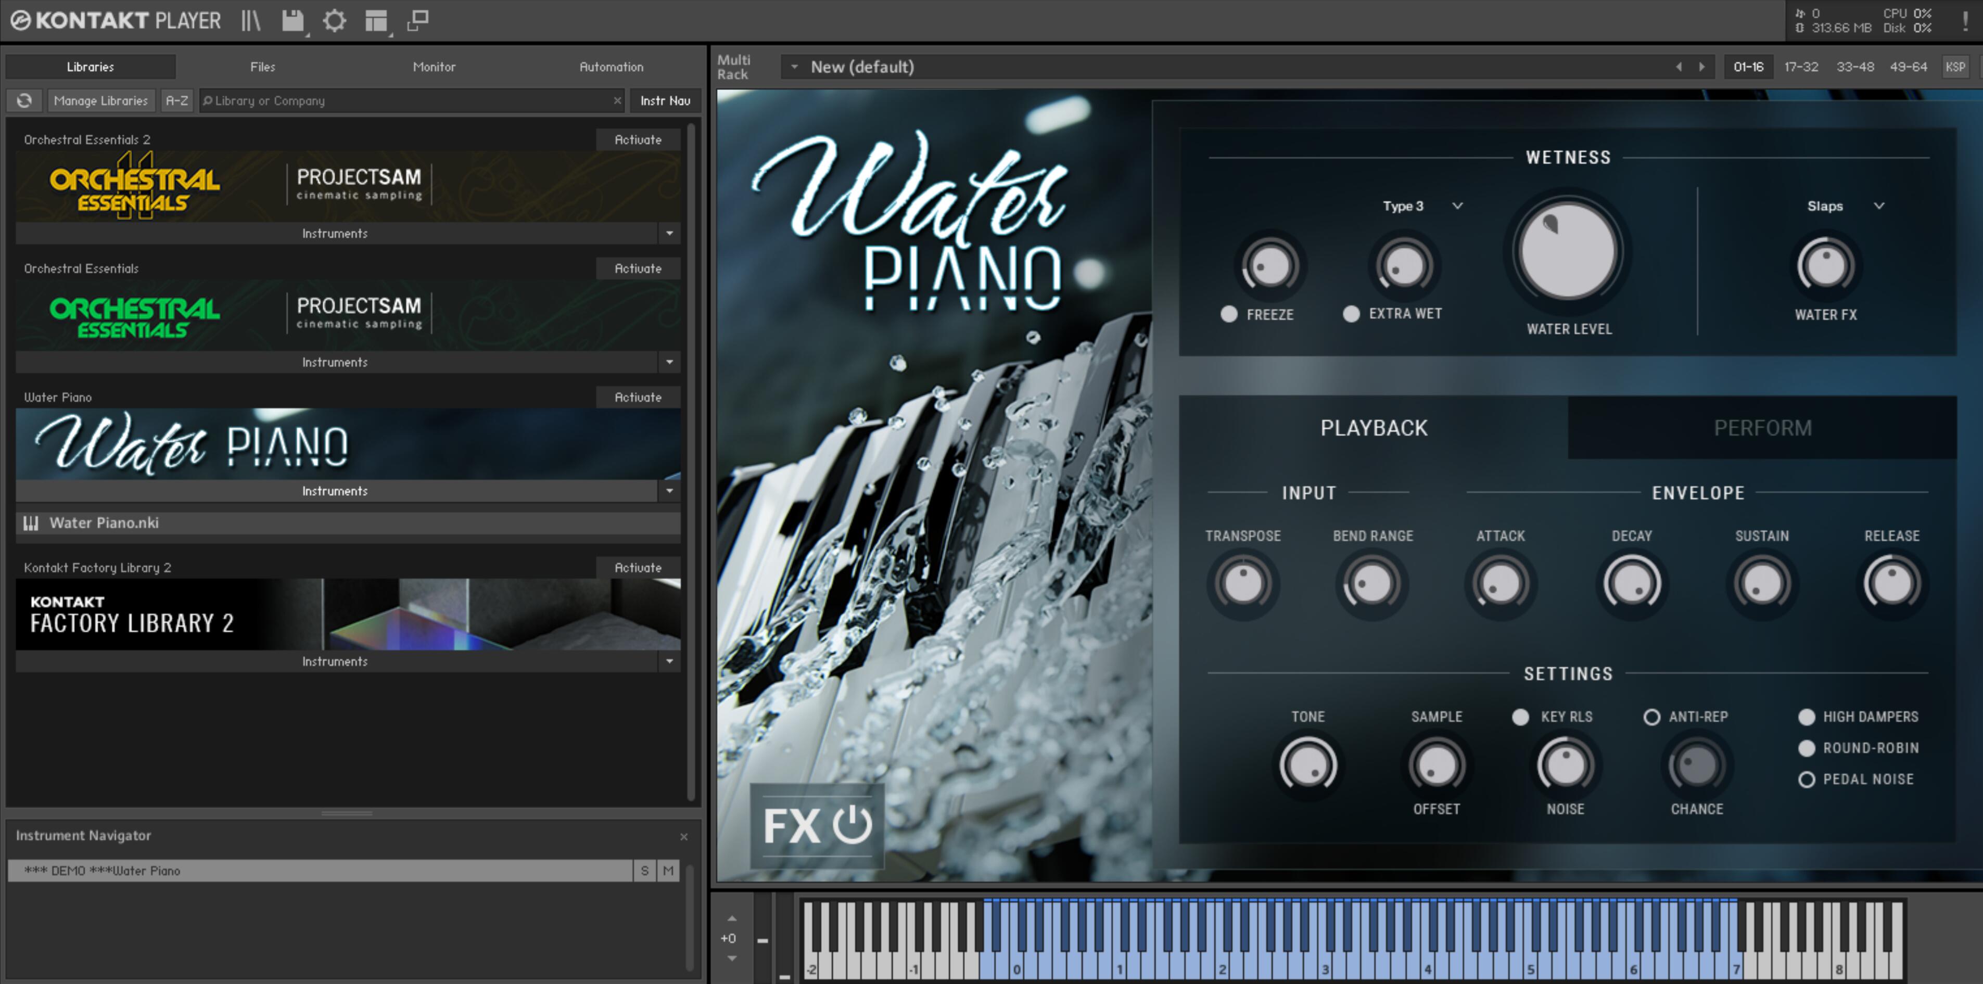Viewport: 1983px width, 984px height.
Task: Shift keyboard octave up arrow
Action: 731,918
